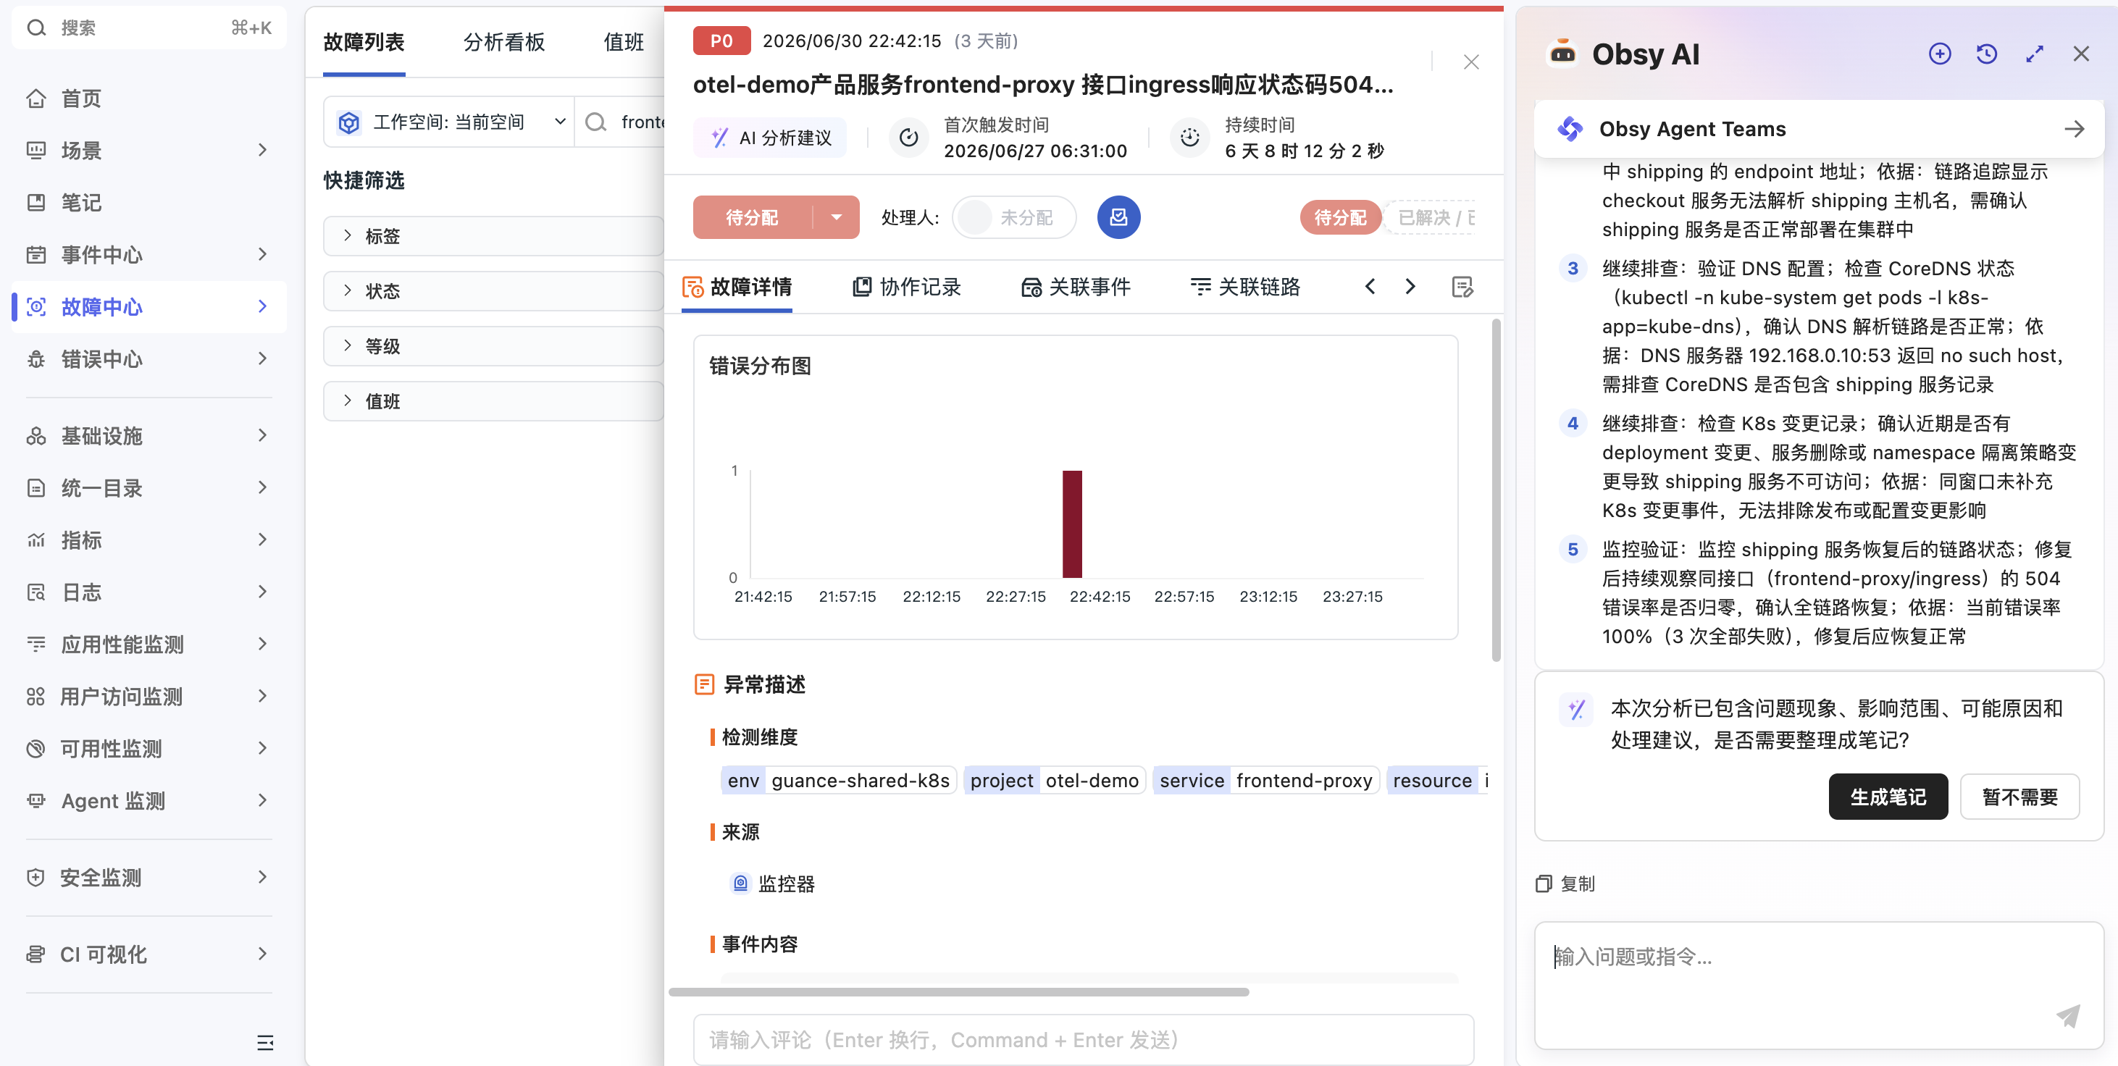Screen dimensions: 2118x1066
Task: Click the horizontal scrollbar under 事件内容
Action: point(959,992)
